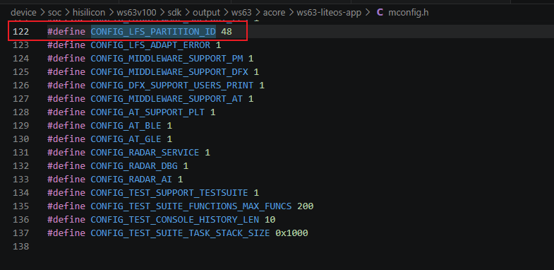
Task: Click the C file icon beside mconfig.h
Action: 380,13
